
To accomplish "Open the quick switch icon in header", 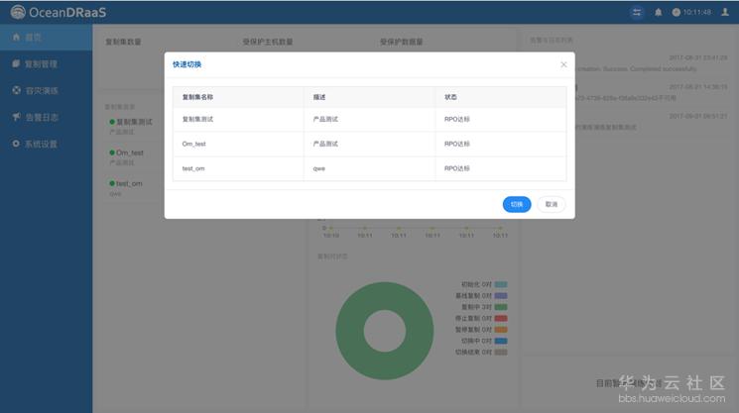I will coord(637,12).
